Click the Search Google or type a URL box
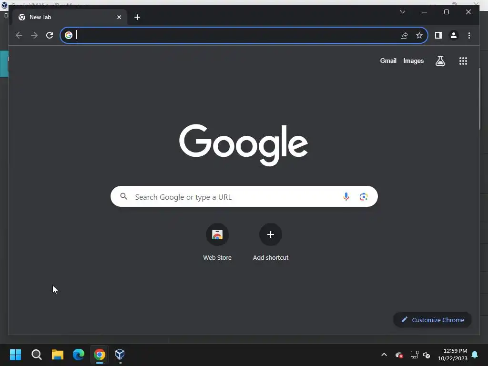Viewport: 488px width, 366px height. point(244,196)
